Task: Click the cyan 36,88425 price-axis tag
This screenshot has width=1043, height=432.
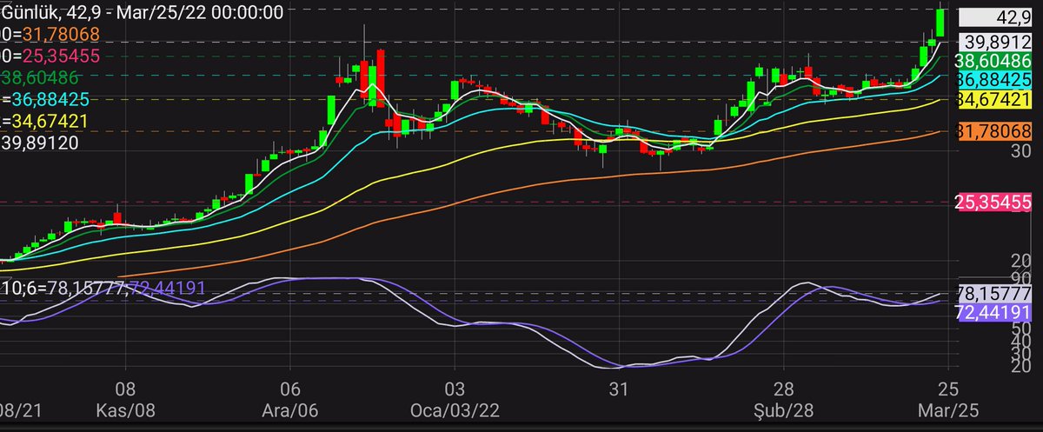Action: tap(993, 79)
